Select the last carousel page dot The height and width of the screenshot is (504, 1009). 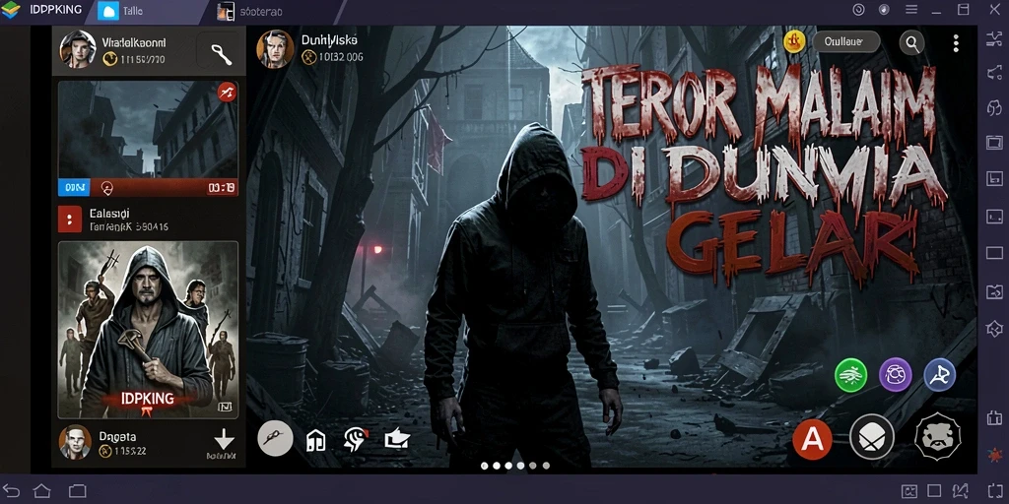[x=546, y=466]
